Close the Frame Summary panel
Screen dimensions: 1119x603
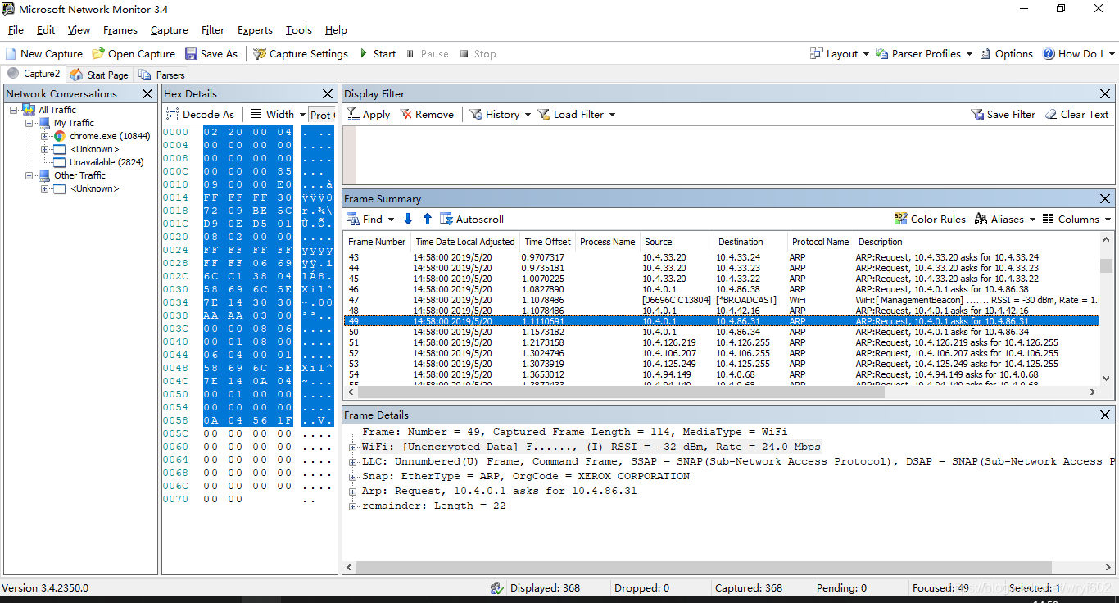[1105, 199]
